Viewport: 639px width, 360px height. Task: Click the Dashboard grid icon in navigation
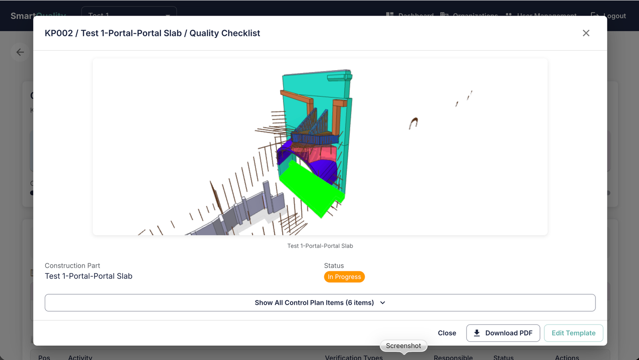(x=390, y=14)
